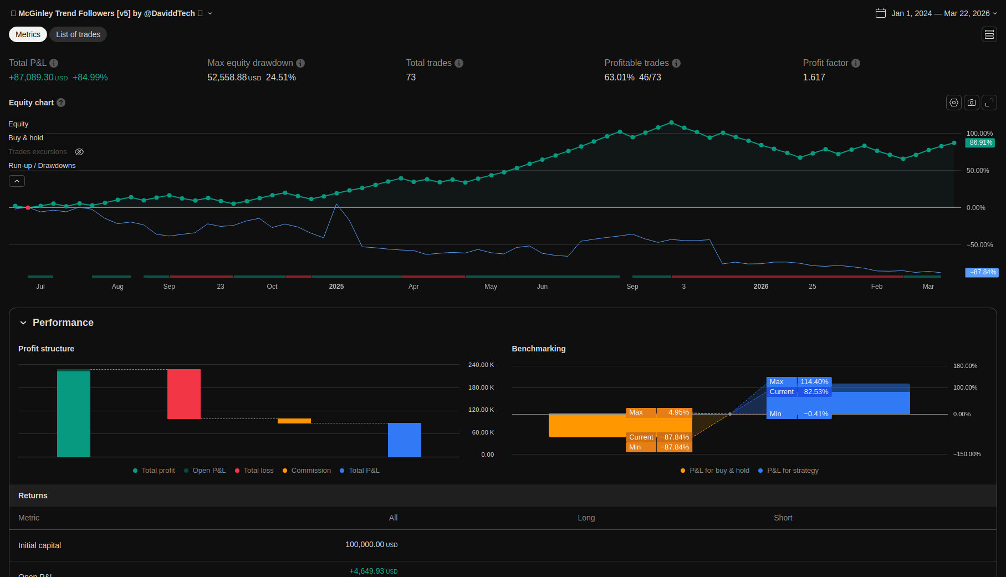The width and height of the screenshot is (1006, 577).
Task: Collapse the Performance section
Action: coord(23,323)
